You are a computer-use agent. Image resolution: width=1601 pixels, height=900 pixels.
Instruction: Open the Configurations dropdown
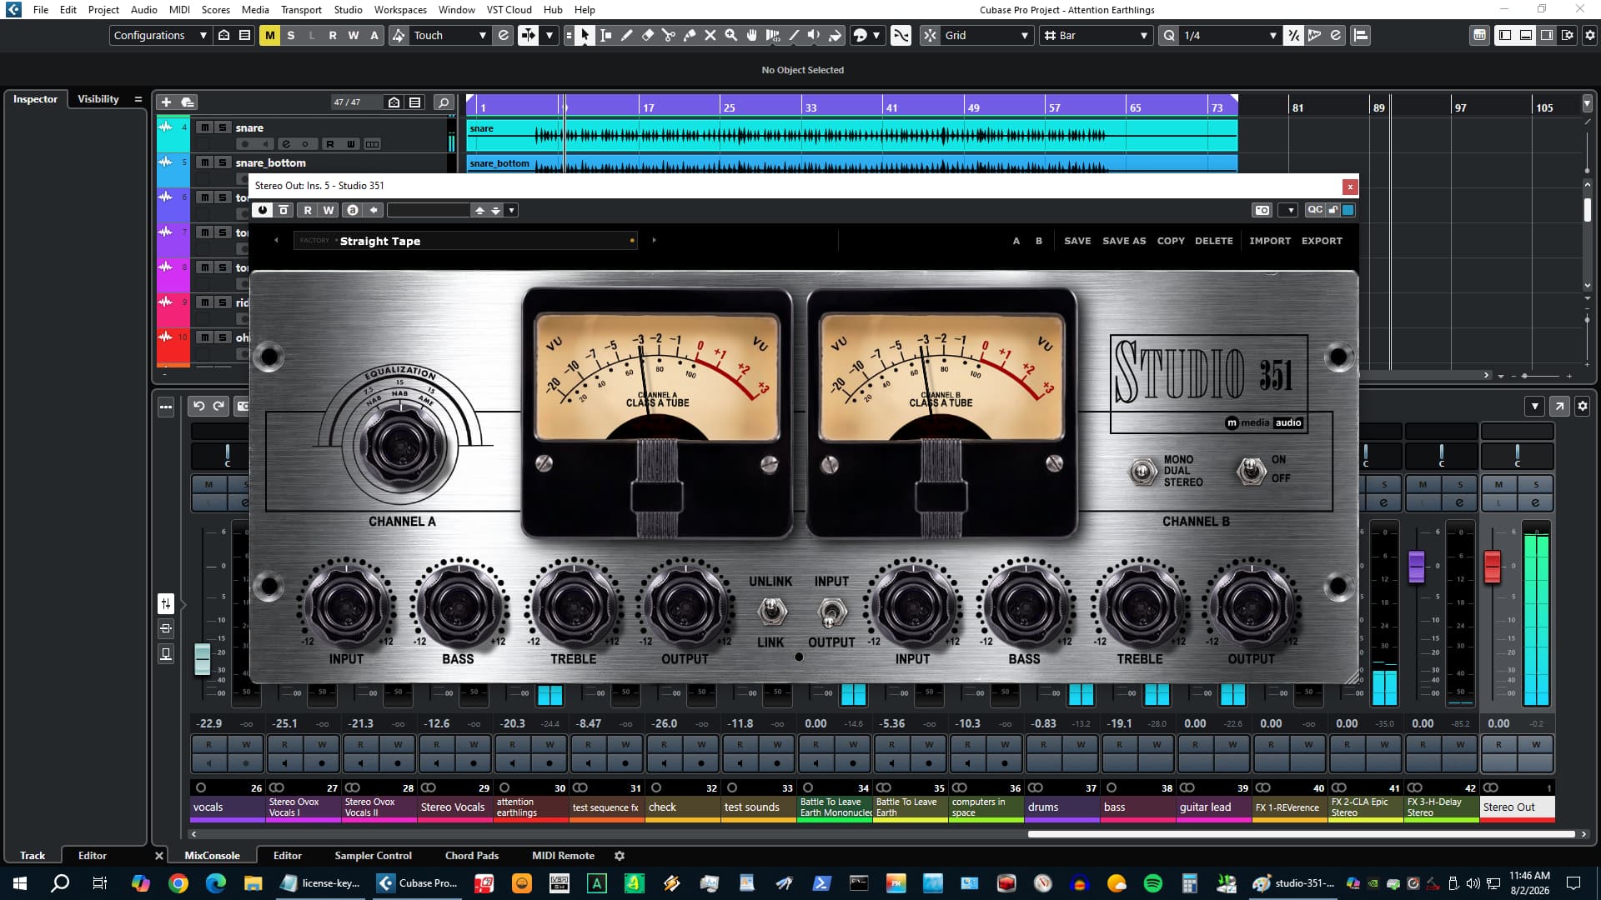tap(159, 35)
